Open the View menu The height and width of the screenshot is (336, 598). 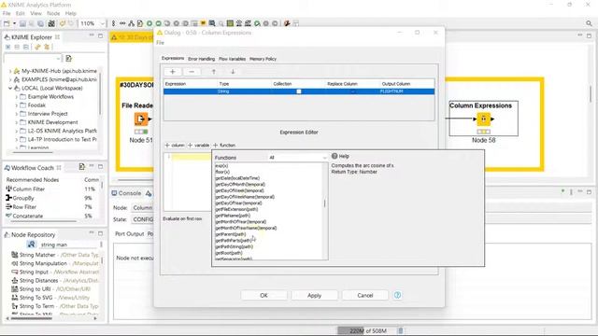pyautogui.click(x=36, y=13)
